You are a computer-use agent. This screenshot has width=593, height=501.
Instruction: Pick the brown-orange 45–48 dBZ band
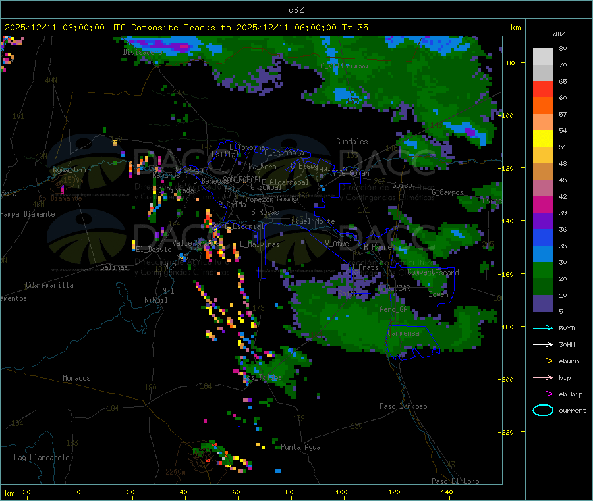[543, 172]
